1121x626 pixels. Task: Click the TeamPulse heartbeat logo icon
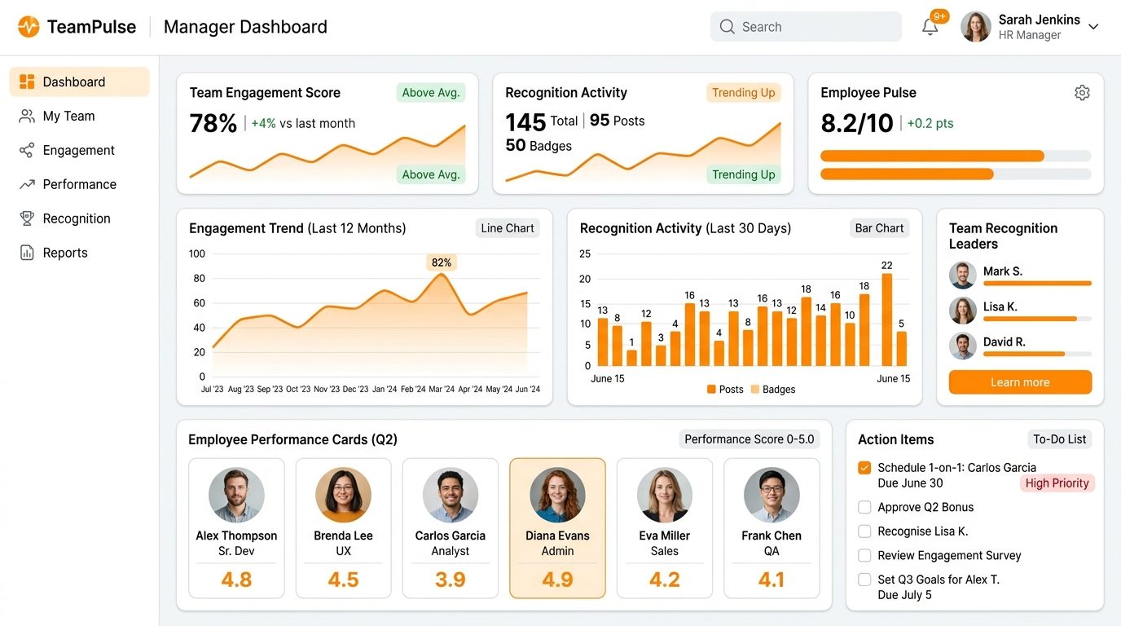click(x=29, y=27)
